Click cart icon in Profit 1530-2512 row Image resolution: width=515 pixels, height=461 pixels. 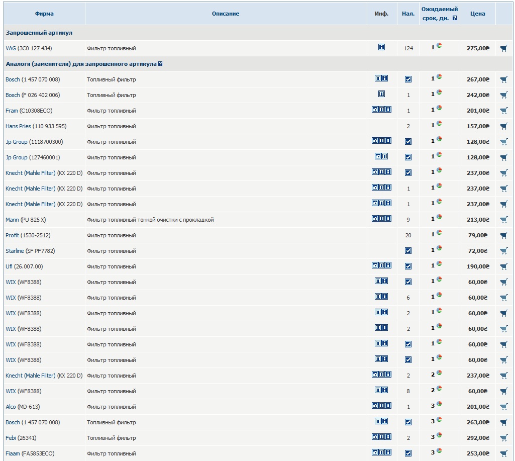tap(504, 235)
